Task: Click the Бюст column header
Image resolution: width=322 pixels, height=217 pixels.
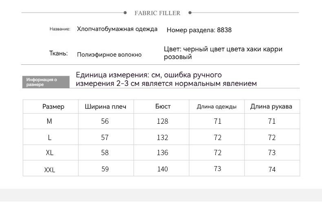Action: (163, 106)
